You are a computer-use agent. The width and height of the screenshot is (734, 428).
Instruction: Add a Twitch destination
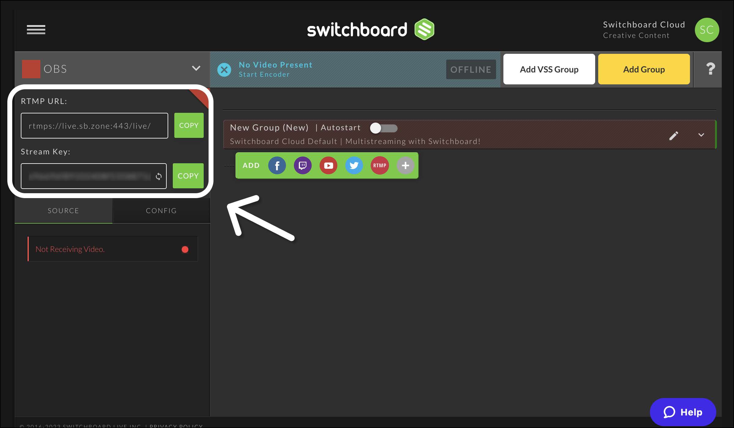tap(303, 165)
